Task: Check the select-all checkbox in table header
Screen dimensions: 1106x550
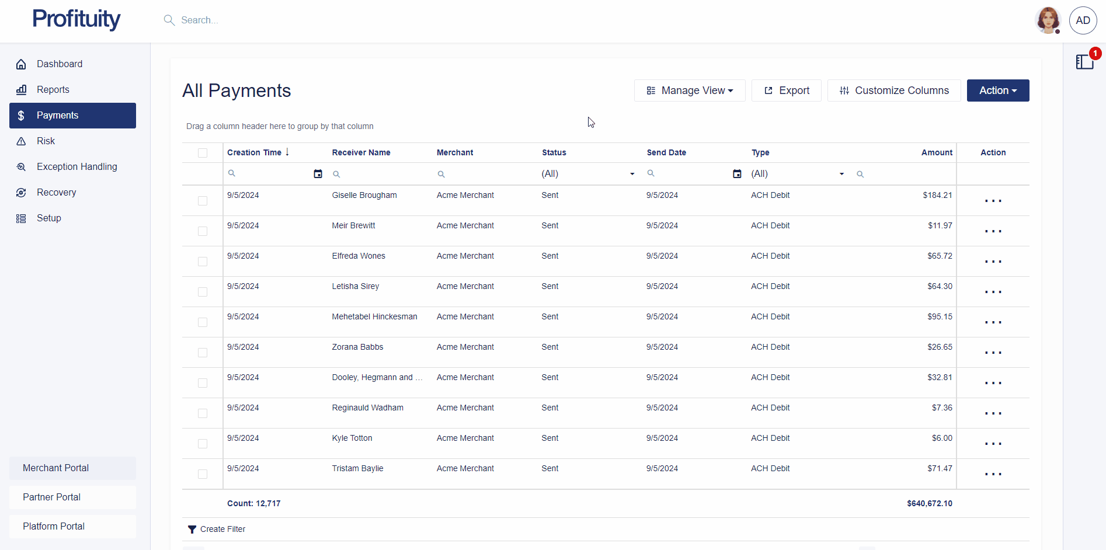Action: tap(202, 152)
